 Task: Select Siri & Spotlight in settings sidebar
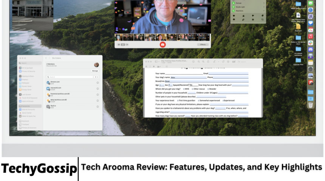click(30, 68)
